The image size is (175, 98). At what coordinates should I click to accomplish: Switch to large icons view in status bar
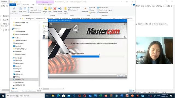pos(133,91)
